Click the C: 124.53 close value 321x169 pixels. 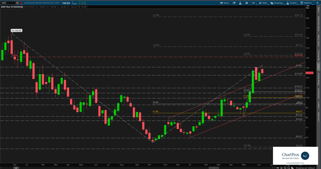(x=72, y=7)
